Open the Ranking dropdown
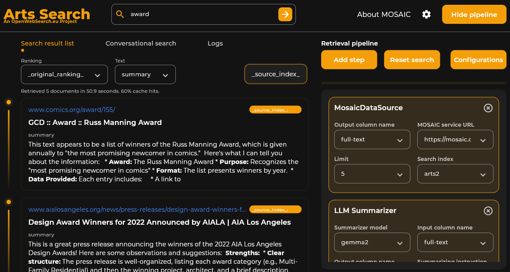 (x=64, y=75)
